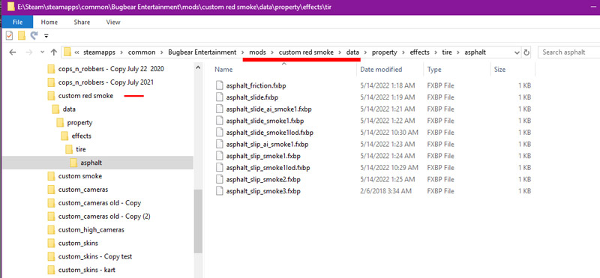Open the Share ribbon tab
The image size is (600, 278).
82,22
